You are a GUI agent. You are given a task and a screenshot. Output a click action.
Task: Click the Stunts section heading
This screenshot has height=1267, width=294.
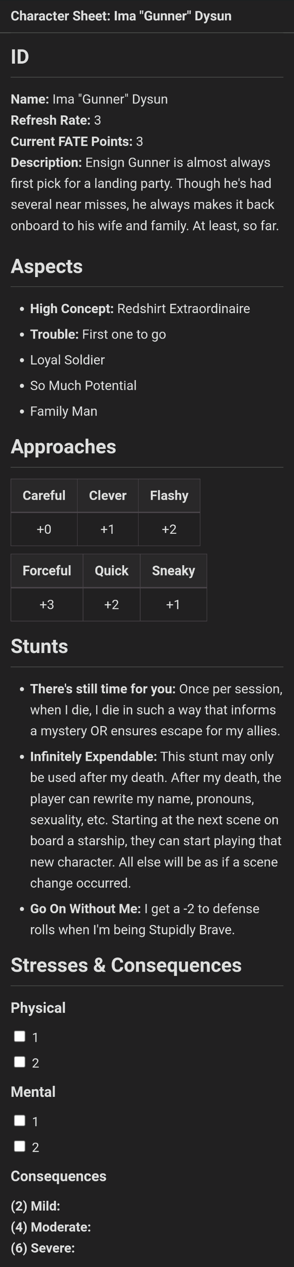(39, 646)
